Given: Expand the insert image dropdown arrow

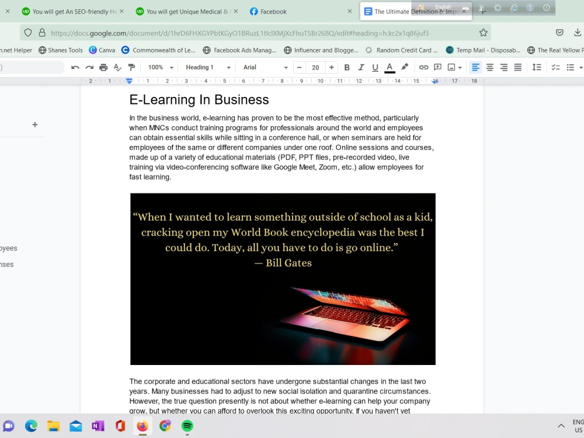Looking at the screenshot, I should [460, 68].
